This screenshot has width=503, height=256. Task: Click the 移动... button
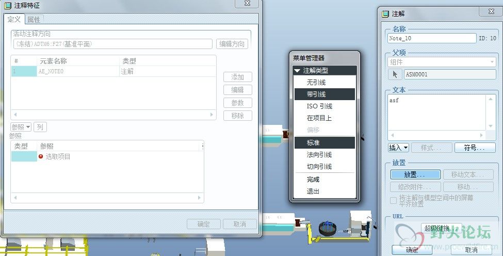468,187
